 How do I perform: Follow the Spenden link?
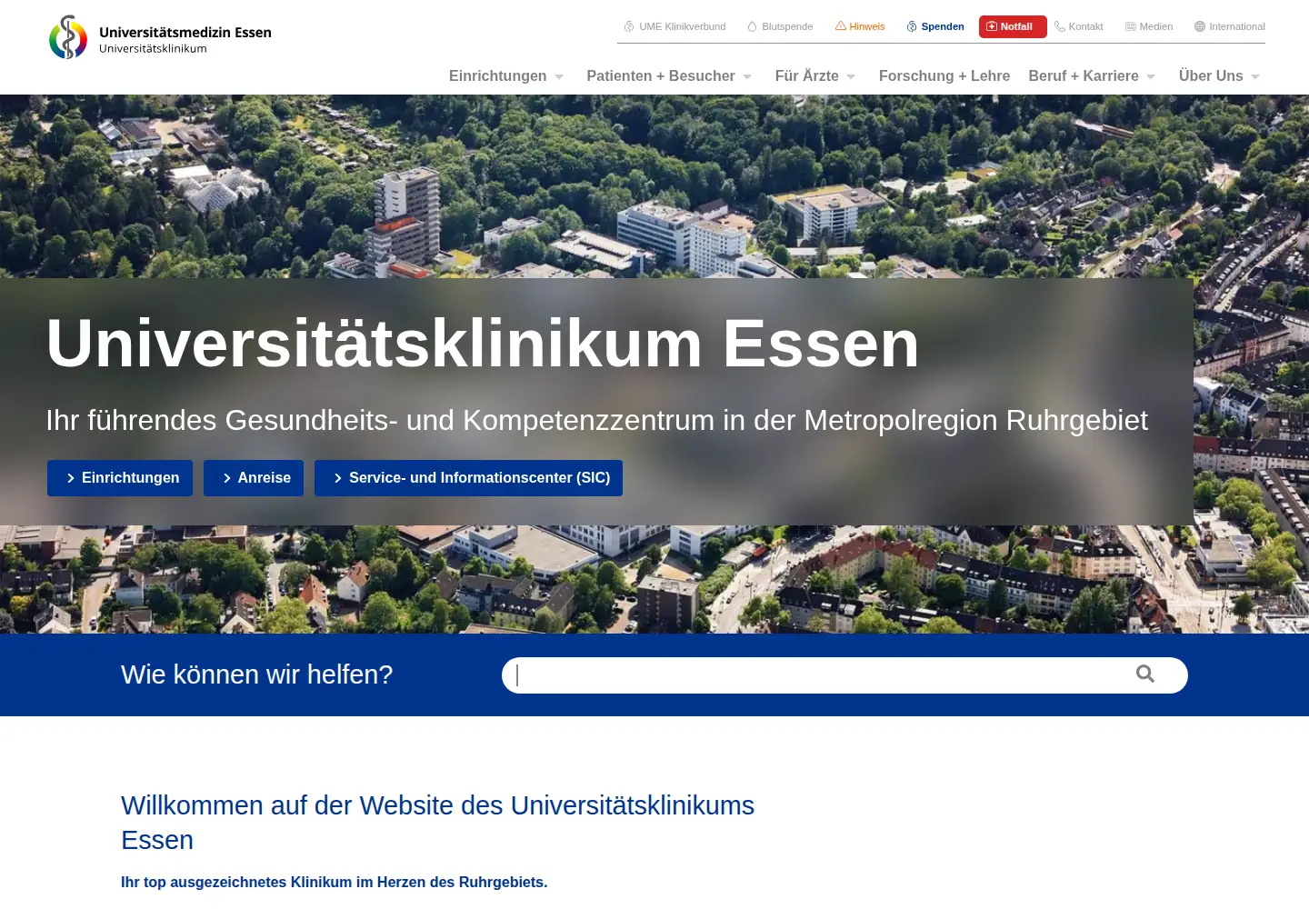(943, 26)
